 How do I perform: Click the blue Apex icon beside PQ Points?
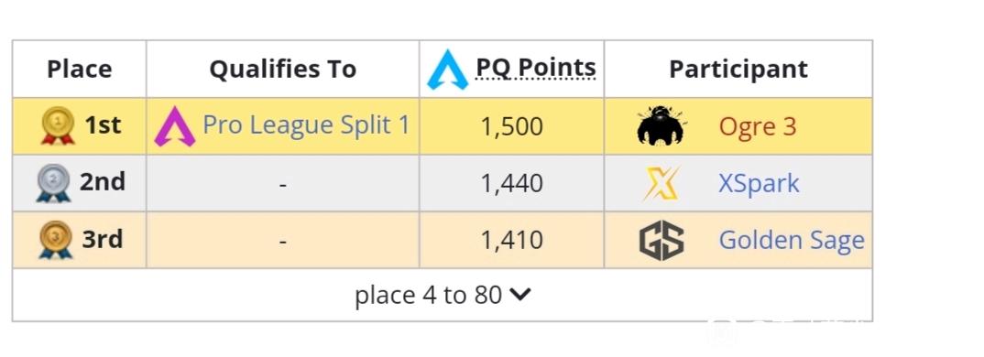pyautogui.click(x=447, y=69)
